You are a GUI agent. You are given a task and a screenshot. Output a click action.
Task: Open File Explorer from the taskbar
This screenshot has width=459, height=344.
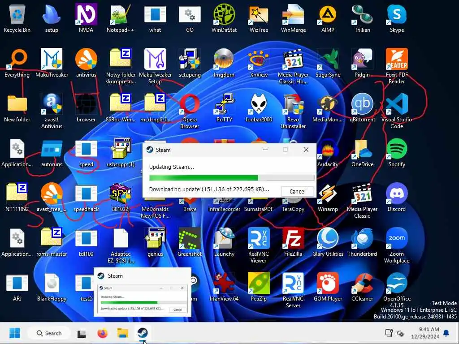[123, 333]
